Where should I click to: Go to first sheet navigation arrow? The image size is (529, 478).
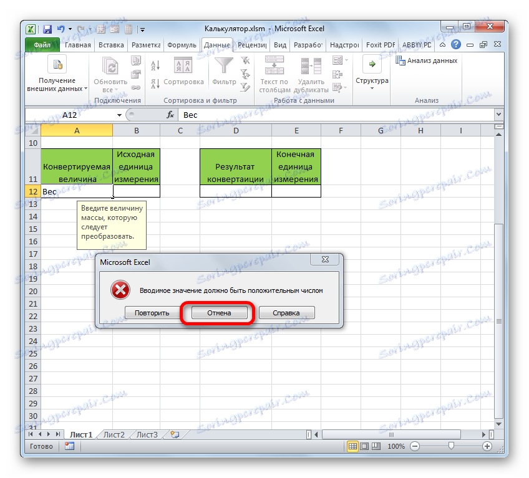tap(31, 434)
